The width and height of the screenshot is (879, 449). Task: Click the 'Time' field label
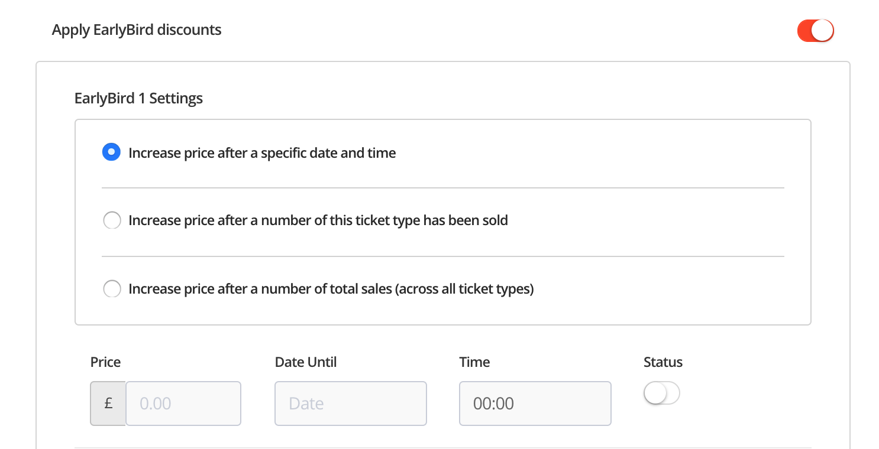tap(474, 362)
